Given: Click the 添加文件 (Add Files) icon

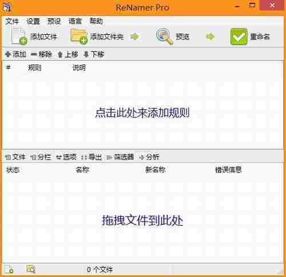Looking at the screenshot, I should (x=19, y=37).
